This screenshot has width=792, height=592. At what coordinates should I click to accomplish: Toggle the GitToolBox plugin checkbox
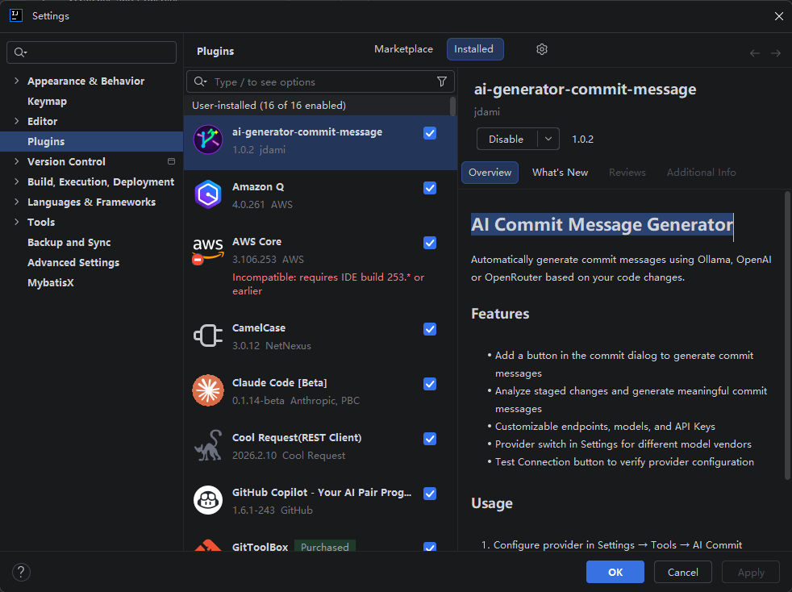pos(430,547)
